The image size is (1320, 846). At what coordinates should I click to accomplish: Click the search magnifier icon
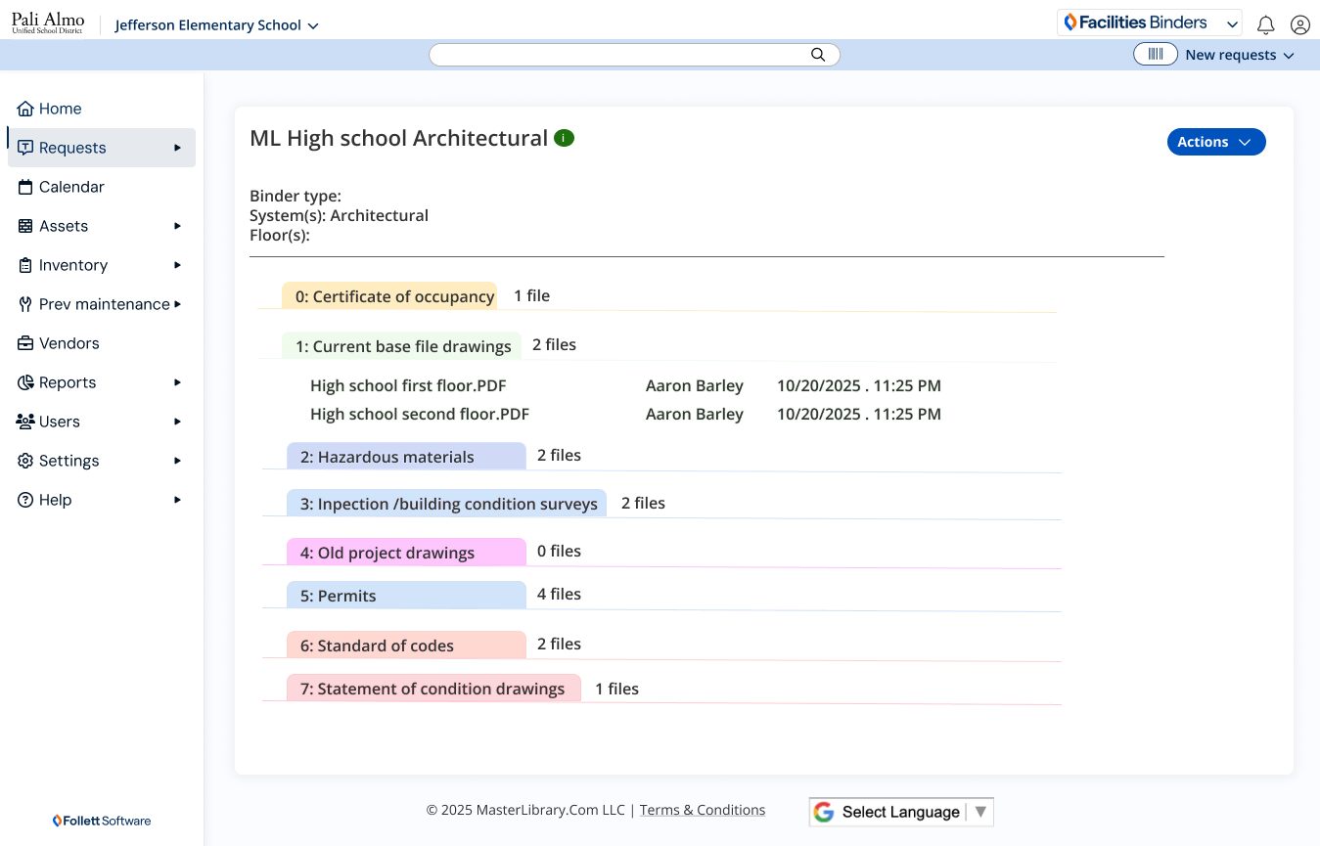point(818,55)
